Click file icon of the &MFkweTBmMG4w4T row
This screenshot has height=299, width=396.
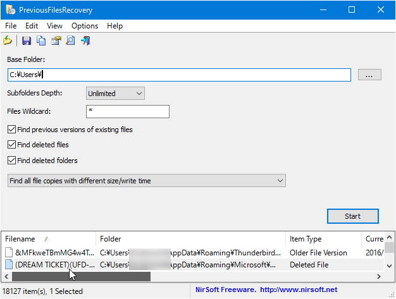click(x=9, y=252)
